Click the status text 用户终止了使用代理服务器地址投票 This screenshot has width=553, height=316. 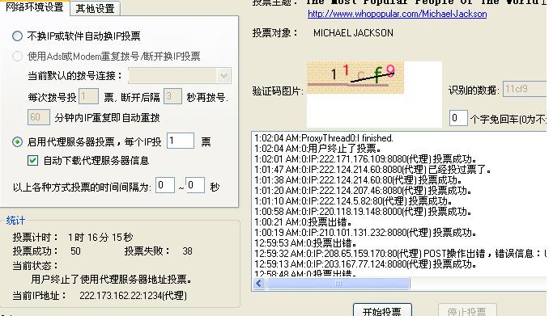click(x=112, y=280)
